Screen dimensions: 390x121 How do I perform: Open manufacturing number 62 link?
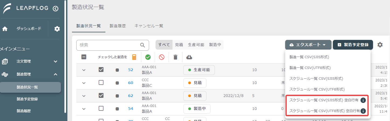point(131,96)
